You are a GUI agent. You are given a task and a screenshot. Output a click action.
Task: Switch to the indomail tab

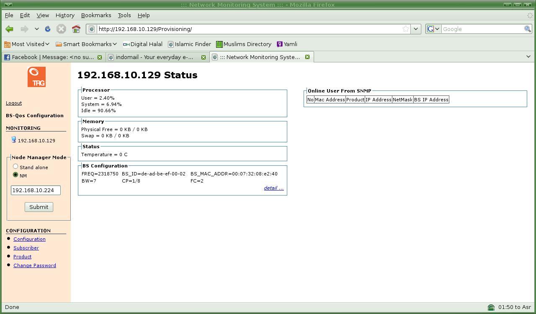[154, 57]
